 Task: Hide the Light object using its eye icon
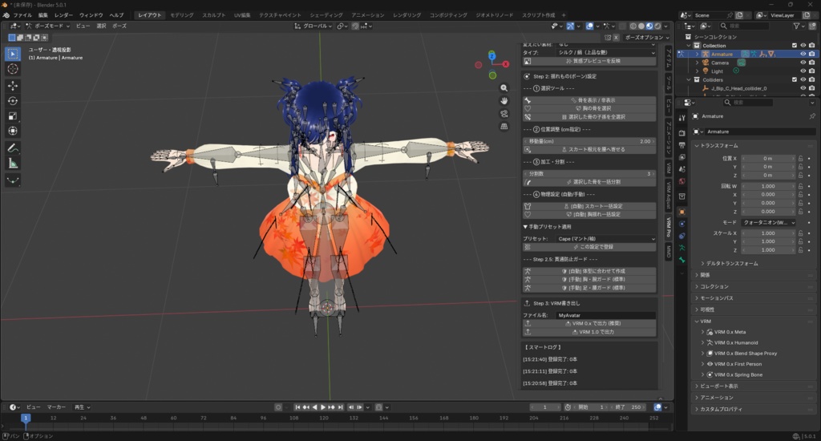click(x=803, y=71)
